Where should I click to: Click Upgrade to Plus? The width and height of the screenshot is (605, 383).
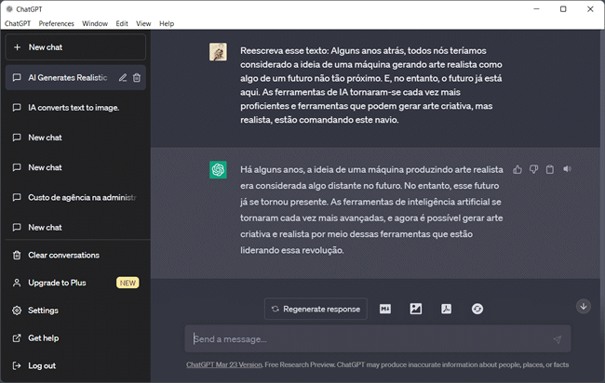pyautogui.click(x=75, y=283)
